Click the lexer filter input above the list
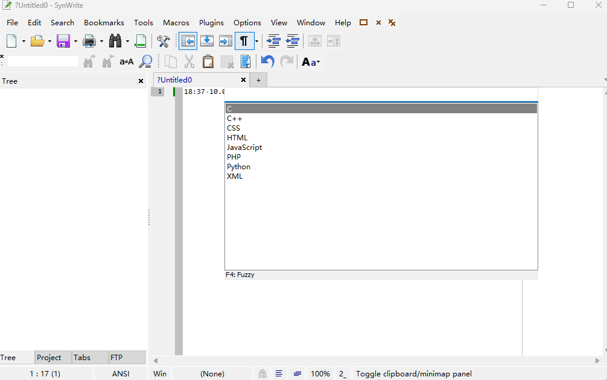 [381, 95]
